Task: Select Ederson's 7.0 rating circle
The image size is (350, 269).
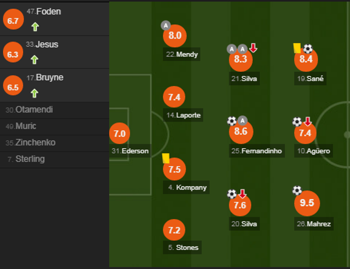Action: coord(120,134)
